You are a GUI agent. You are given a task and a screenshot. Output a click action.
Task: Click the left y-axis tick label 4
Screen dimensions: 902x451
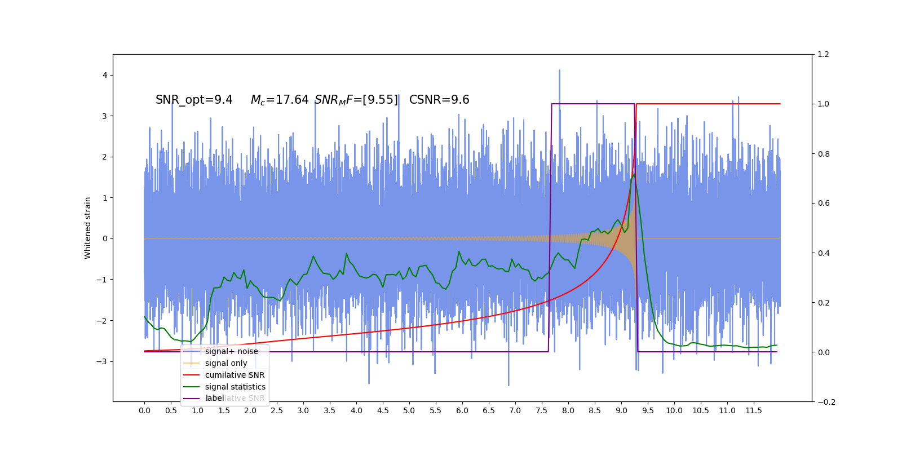tap(105, 75)
